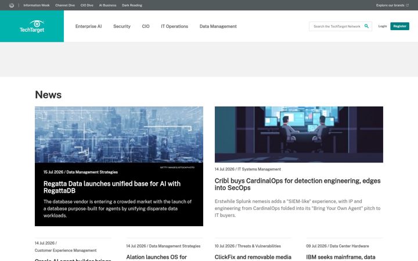Open ClickFix and removable media headline
Viewport: 418px width, 261px height.
(x=253, y=258)
